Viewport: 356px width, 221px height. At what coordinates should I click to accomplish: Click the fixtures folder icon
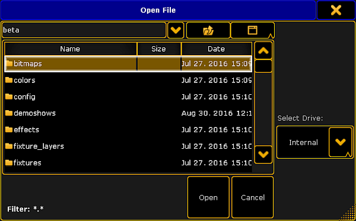pos(9,162)
